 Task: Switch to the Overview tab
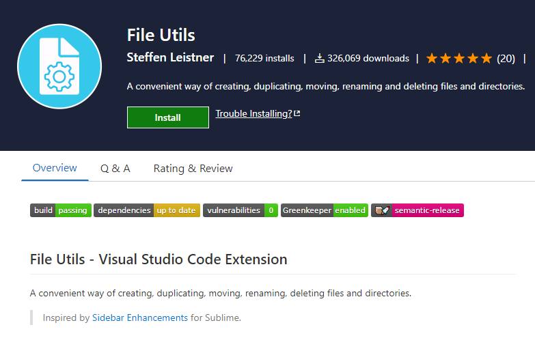(55, 168)
